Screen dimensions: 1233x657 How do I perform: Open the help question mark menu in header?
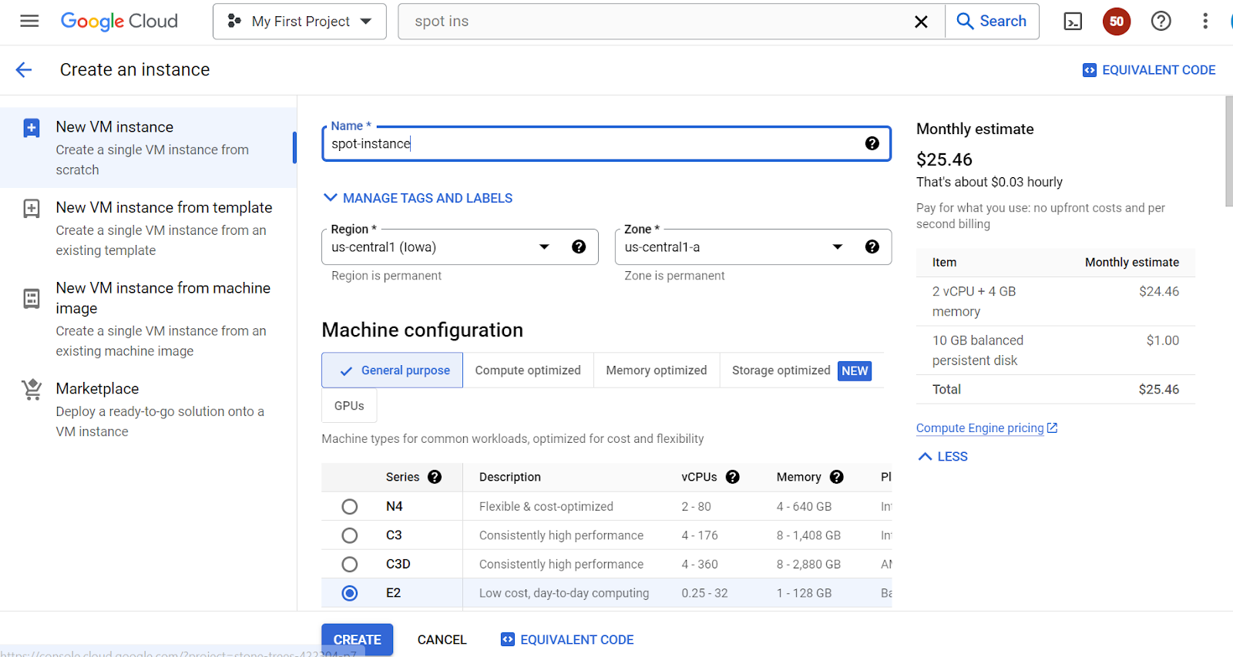tap(1161, 22)
